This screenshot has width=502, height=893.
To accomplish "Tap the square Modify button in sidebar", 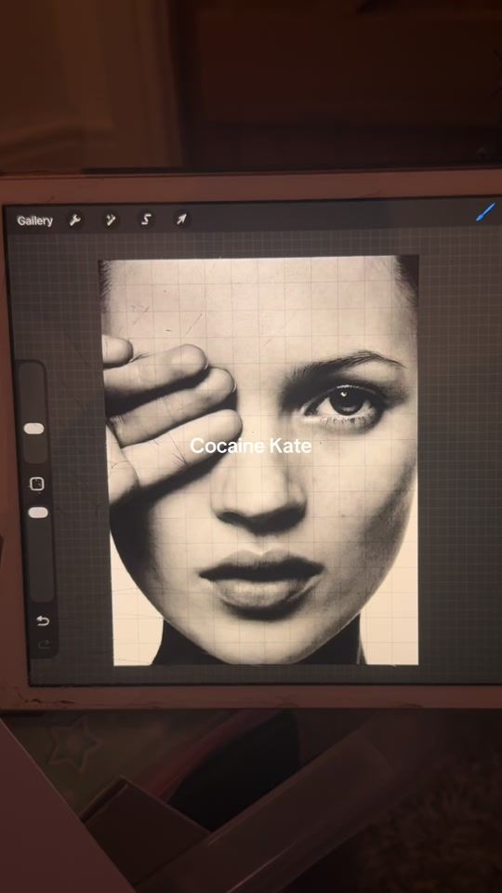I will point(37,484).
